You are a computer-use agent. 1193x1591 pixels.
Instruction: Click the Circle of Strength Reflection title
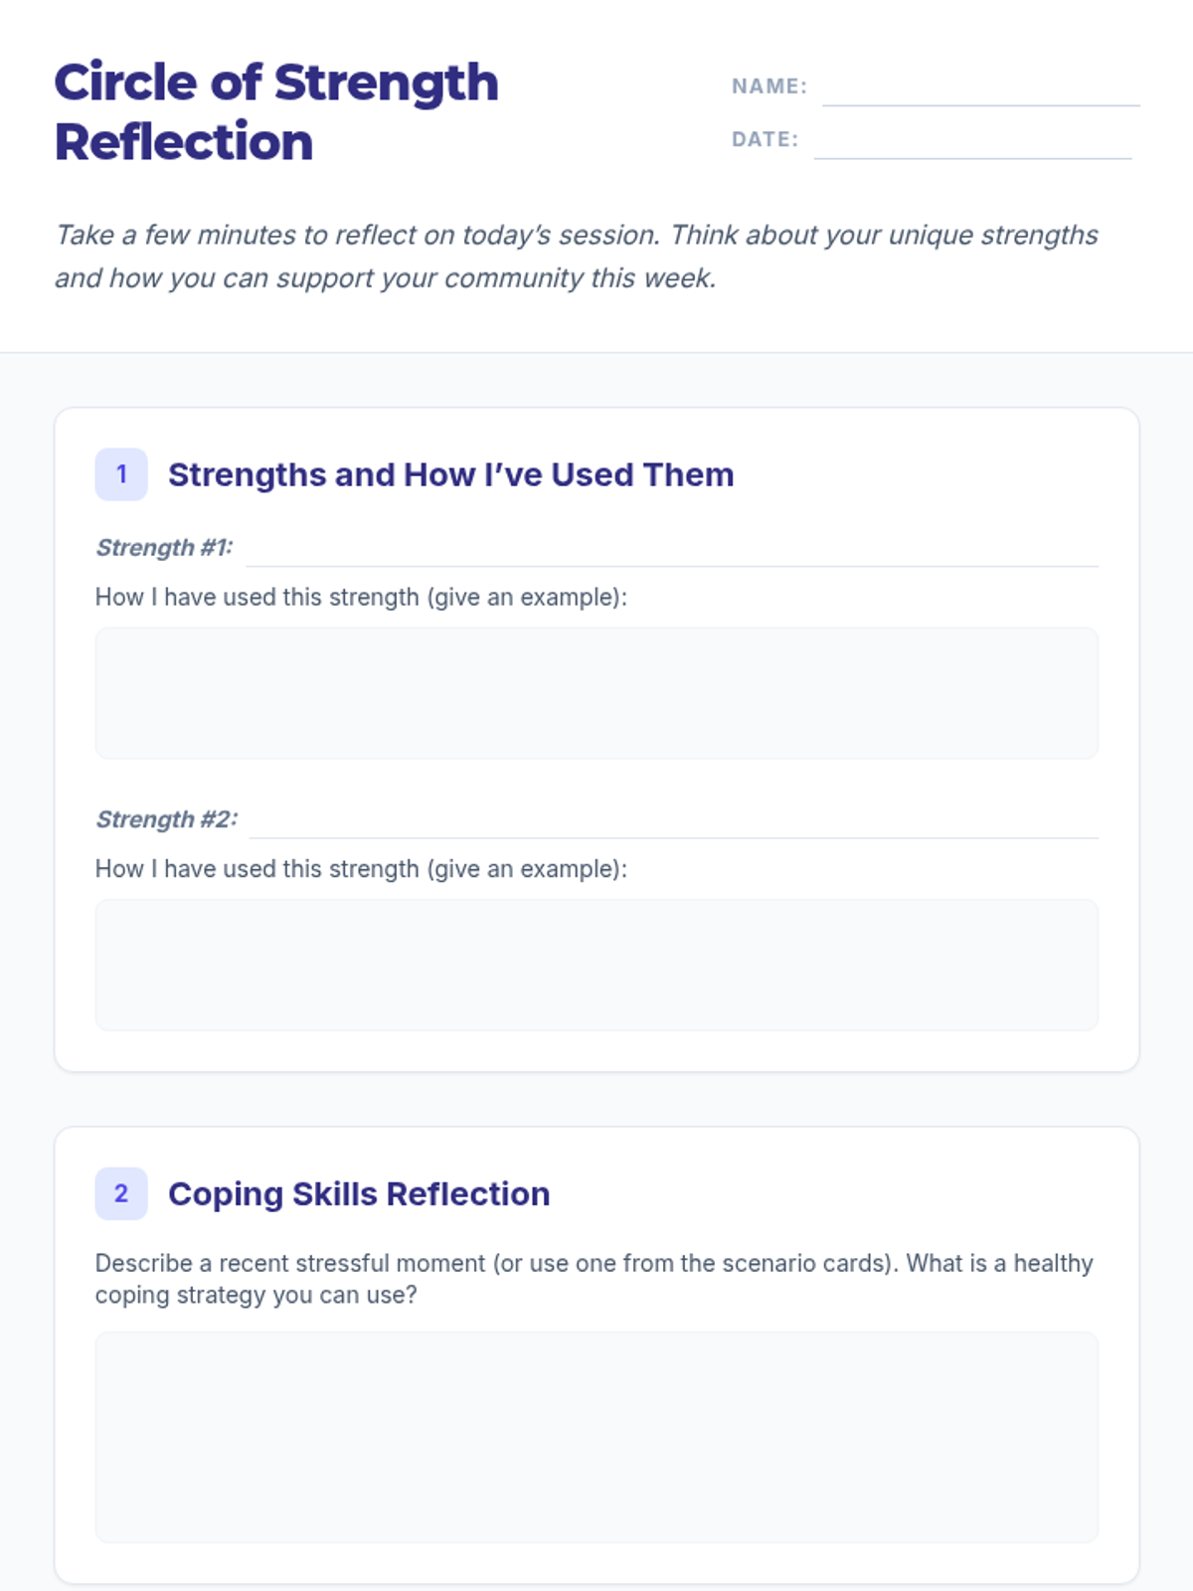(276, 111)
